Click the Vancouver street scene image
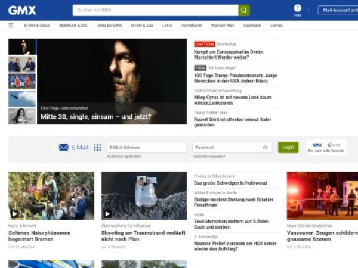This screenshot has width=358, height=268. 322,196
